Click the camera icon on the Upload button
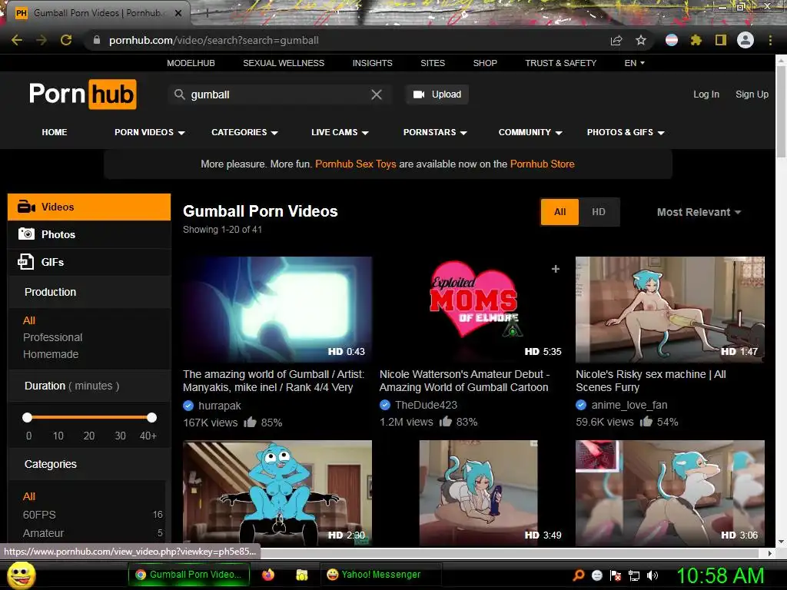 pyautogui.click(x=419, y=94)
